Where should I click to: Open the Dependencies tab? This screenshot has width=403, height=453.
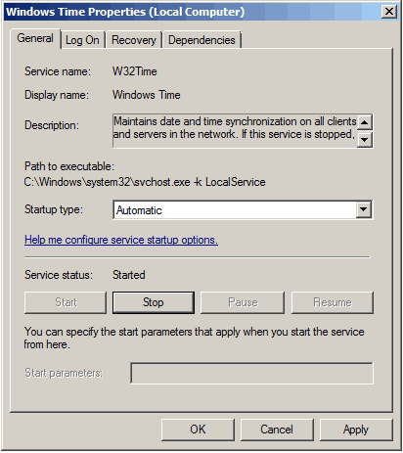pyautogui.click(x=201, y=40)
